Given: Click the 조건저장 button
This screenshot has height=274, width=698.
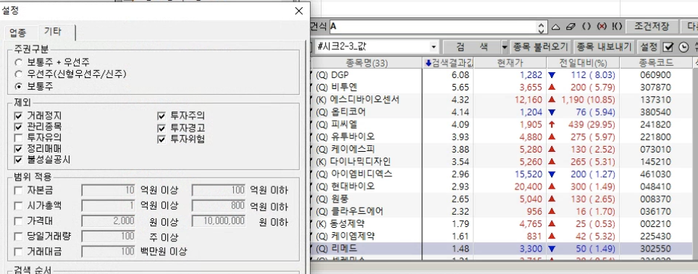Looking at the screenshot, I should point(651,27).
